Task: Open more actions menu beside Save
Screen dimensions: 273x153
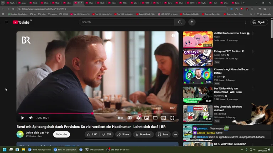Action: click(175, 135)
